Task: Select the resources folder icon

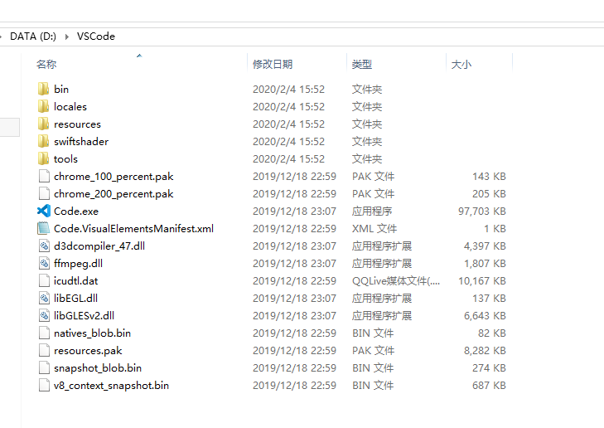Action: (44, 124)
